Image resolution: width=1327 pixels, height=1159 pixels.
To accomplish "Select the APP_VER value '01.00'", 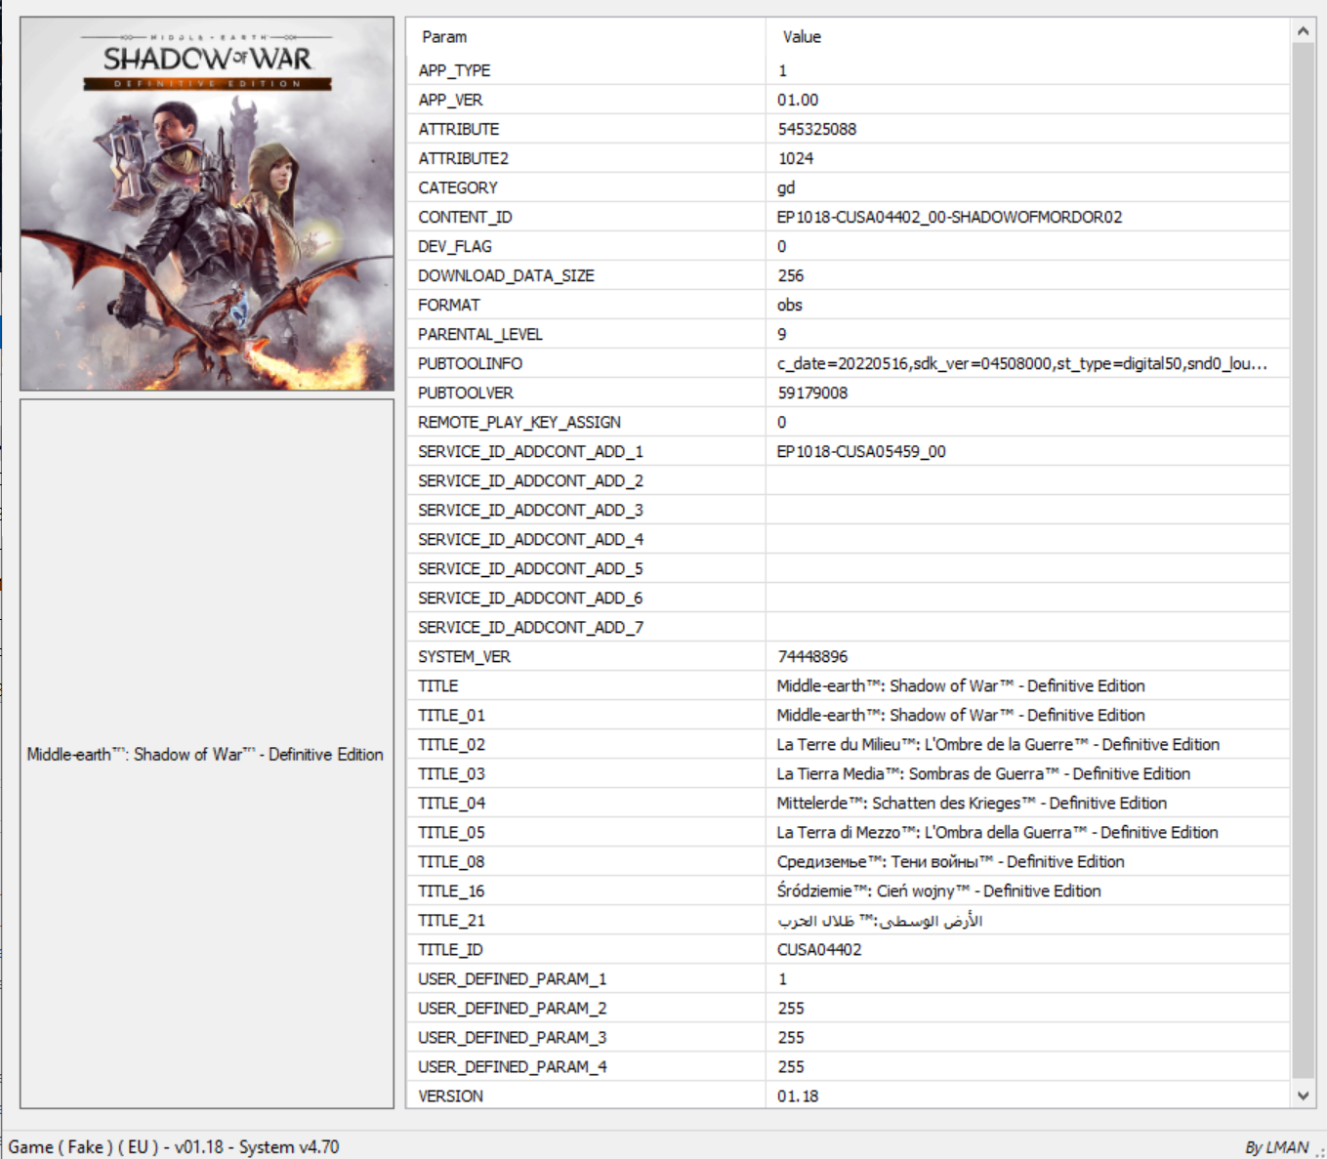I will (798, 100).
